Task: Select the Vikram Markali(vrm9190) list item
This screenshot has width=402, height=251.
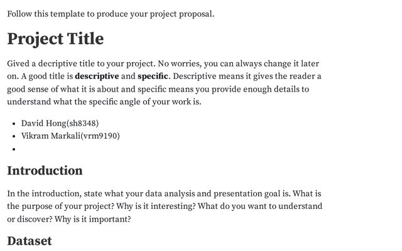Action: coord(70,136)
